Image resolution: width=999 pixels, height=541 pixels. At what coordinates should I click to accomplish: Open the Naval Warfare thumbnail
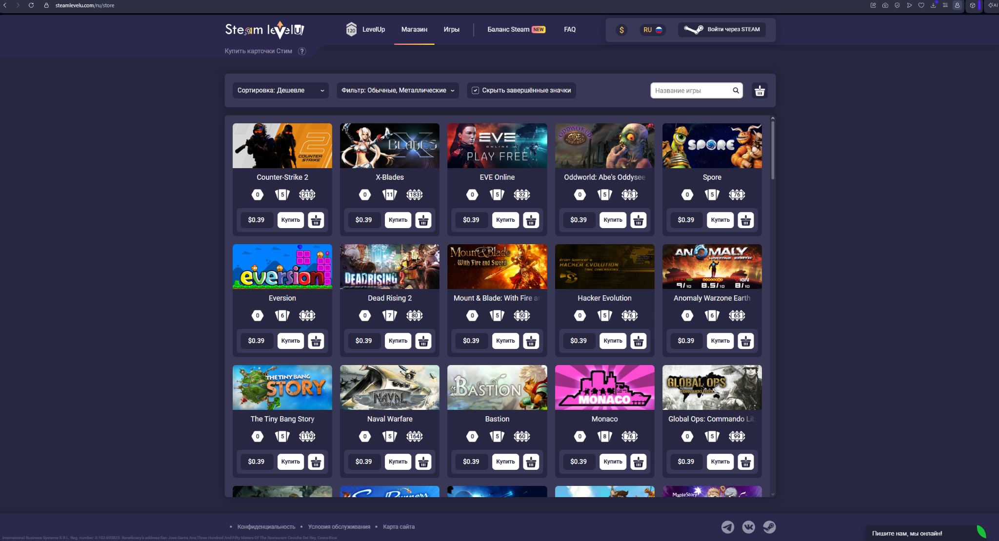(x=390, y=387)
